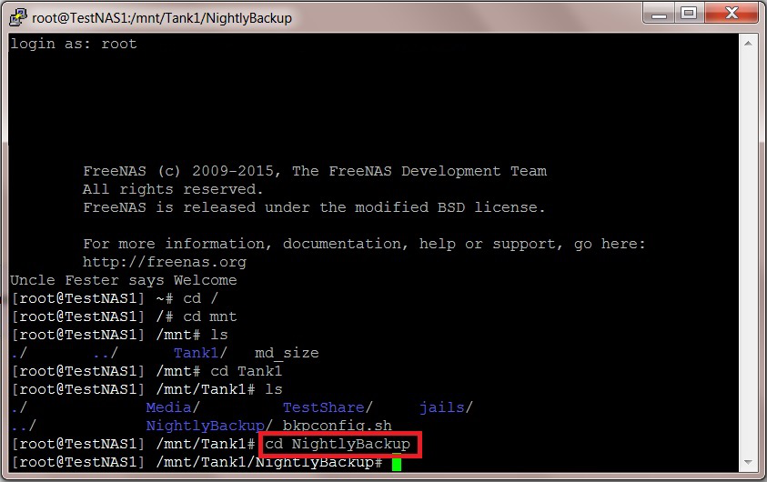Click the green terminal cursor block

click(396, 463)
